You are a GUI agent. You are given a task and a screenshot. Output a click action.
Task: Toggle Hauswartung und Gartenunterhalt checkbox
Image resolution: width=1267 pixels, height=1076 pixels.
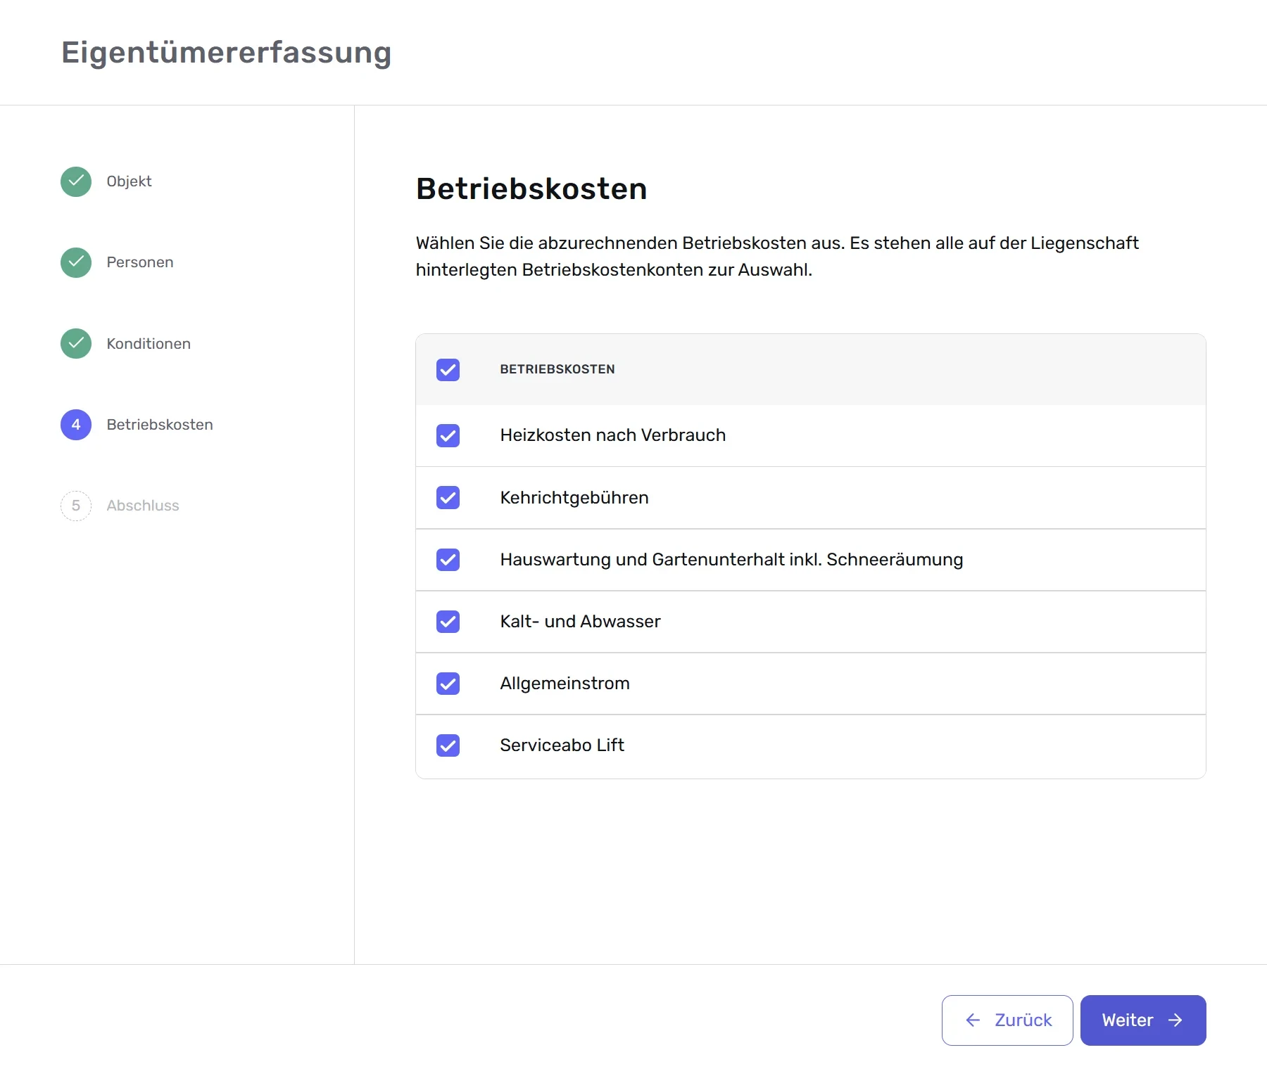pos(448,559)
